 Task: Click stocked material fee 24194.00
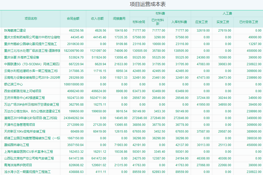click(x=182, y=158)
